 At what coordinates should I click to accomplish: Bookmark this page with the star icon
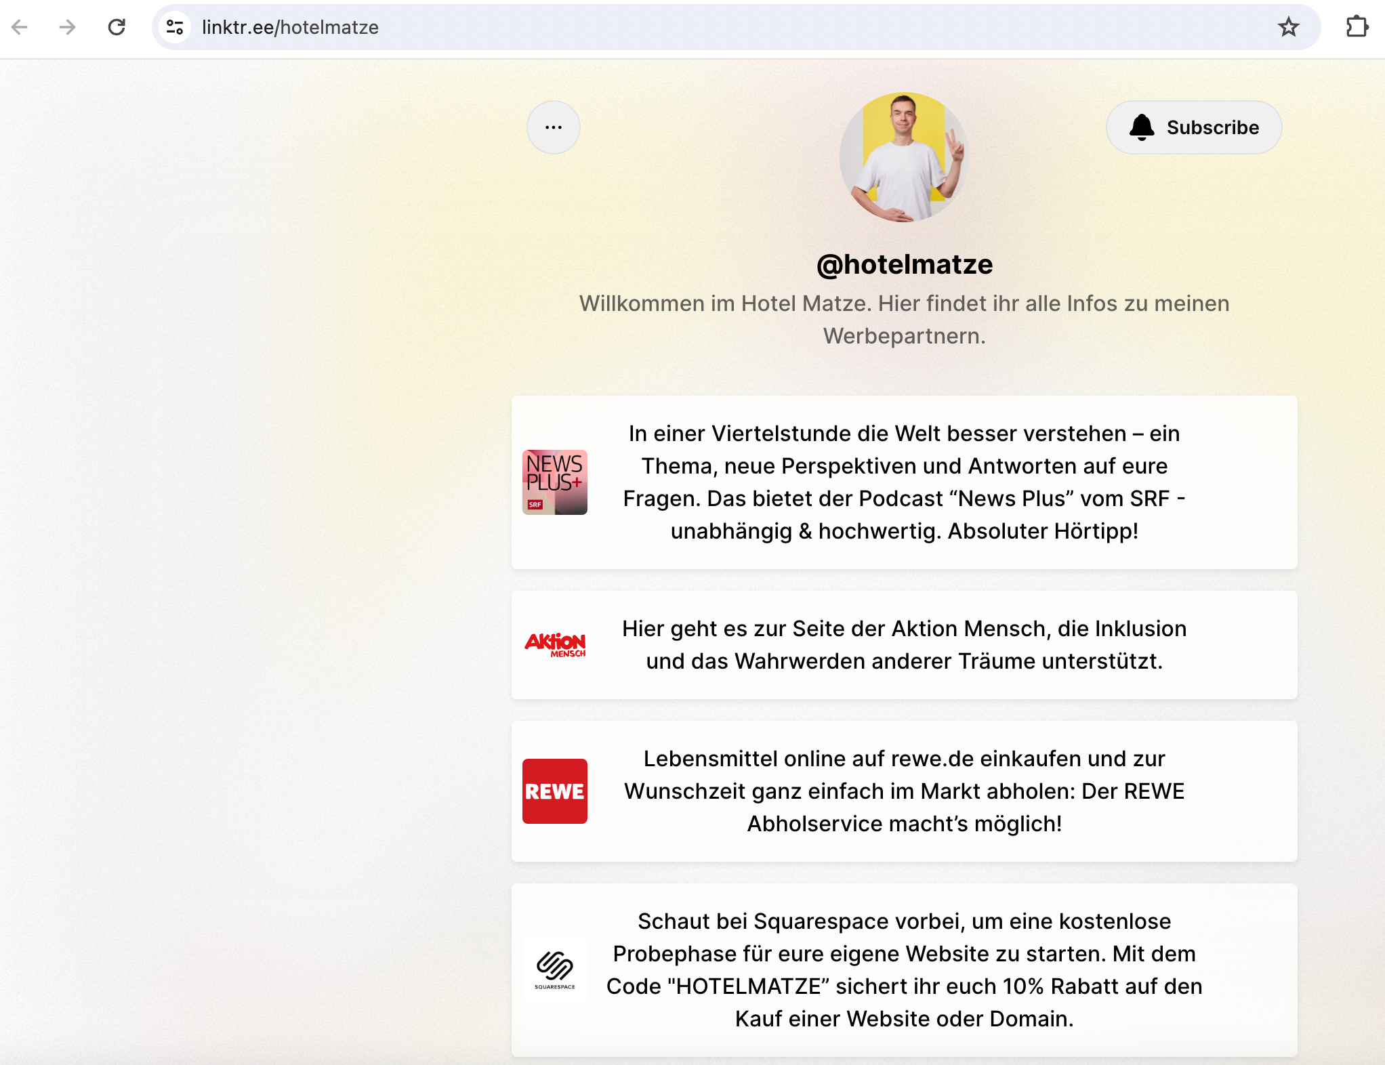point(1288,27)
